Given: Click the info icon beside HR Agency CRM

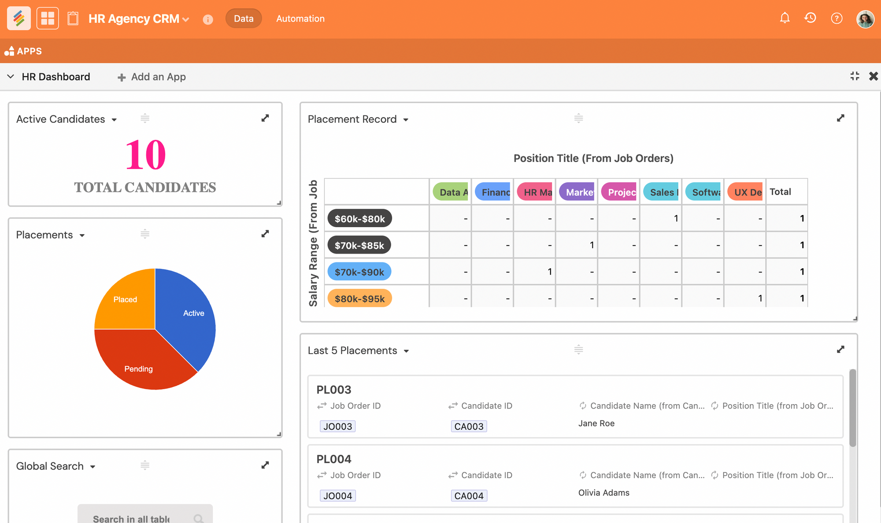Looking at the screenshot, I should 208,19.
